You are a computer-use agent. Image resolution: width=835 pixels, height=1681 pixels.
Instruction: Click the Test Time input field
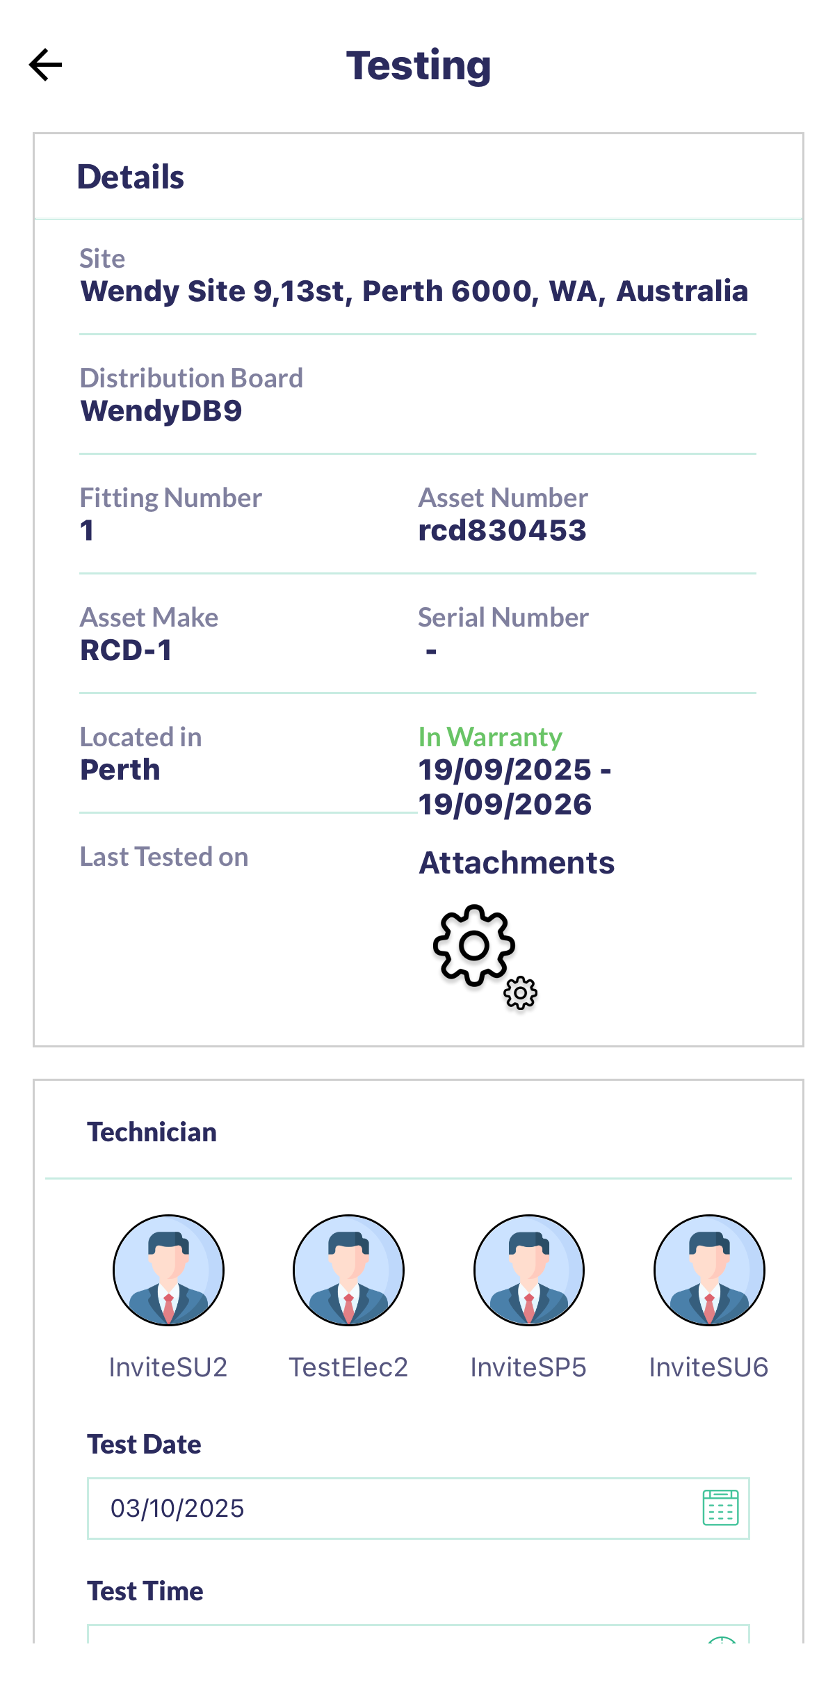[x=389, y=1636]
